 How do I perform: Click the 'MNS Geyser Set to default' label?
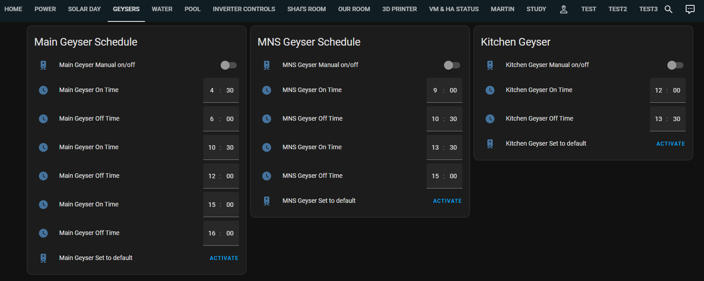tap(319, 201)
